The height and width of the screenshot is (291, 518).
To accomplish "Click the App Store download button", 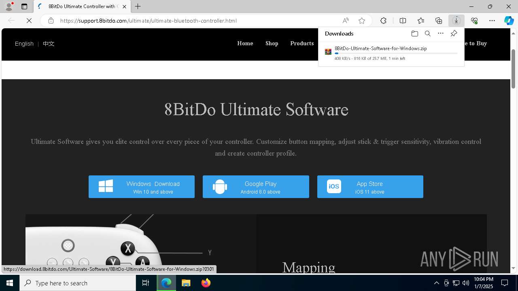I will coord(370,187).
